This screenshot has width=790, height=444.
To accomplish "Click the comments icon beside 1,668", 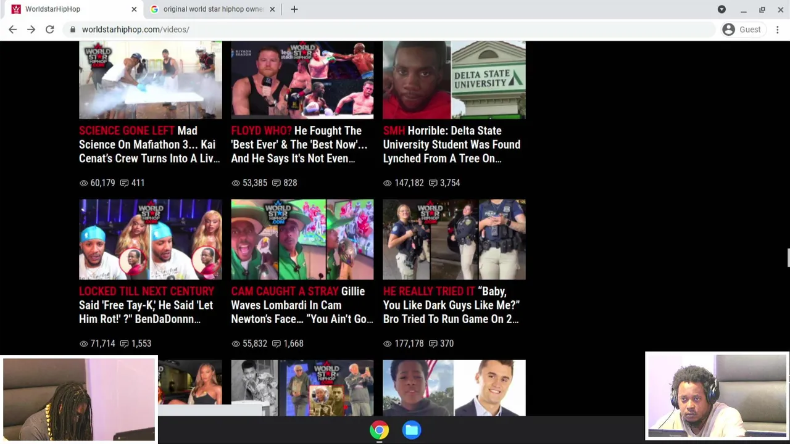I will tap(276, 343).
